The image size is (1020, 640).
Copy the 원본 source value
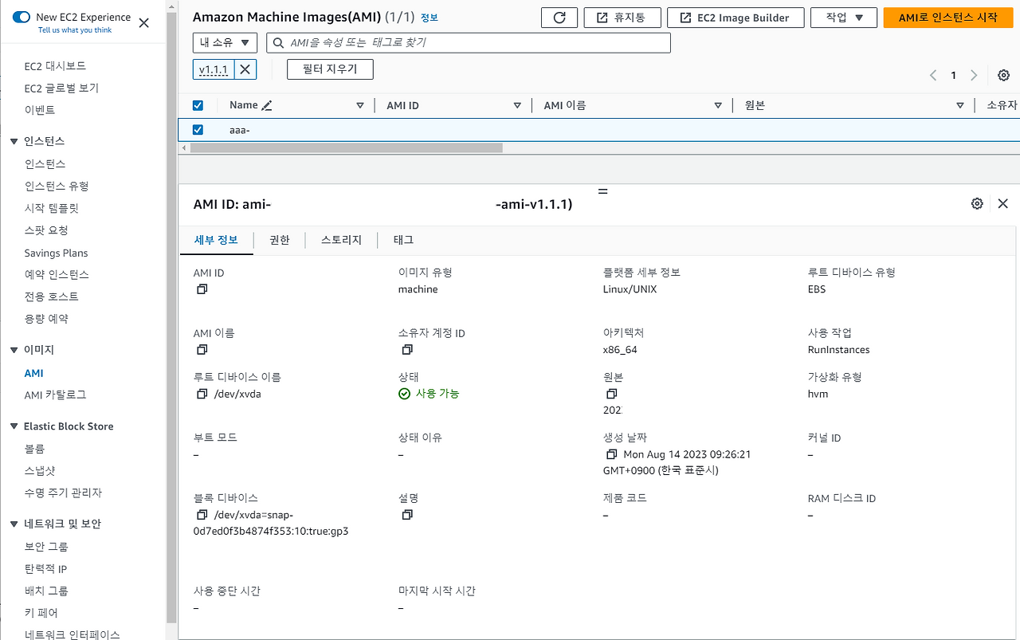[611, 394]
